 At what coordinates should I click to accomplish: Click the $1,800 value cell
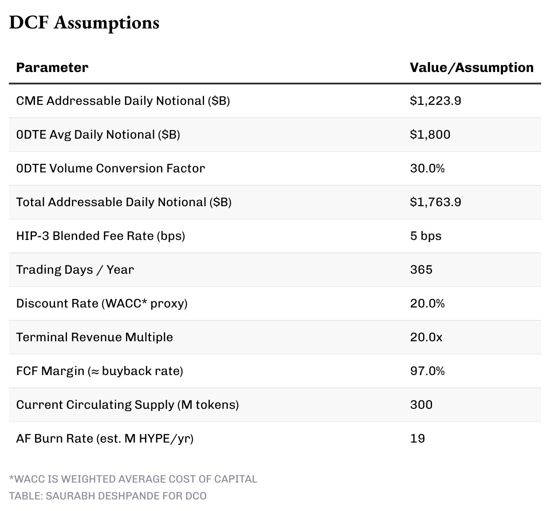[430, 135]
